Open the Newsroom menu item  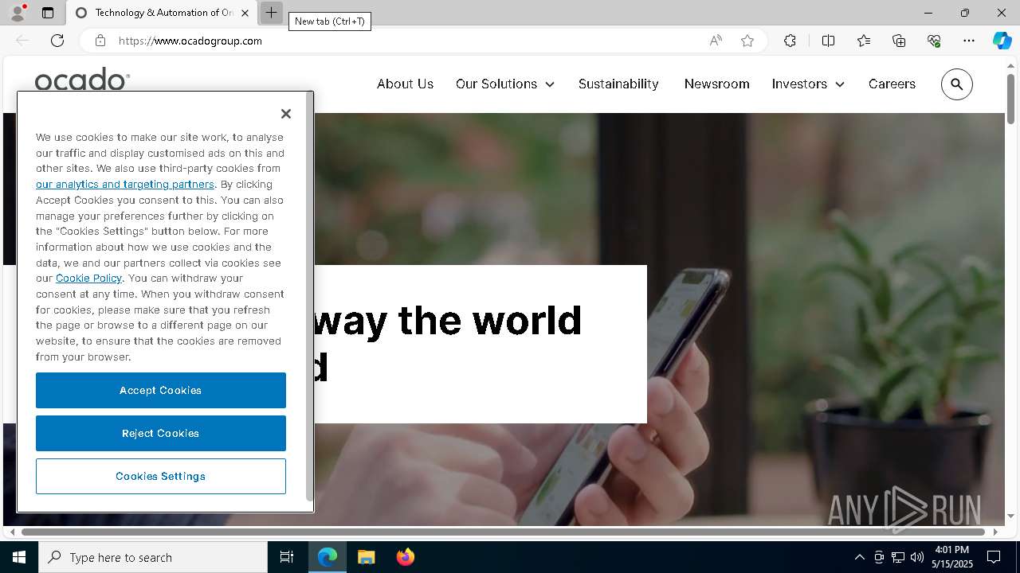pos(716,84)
